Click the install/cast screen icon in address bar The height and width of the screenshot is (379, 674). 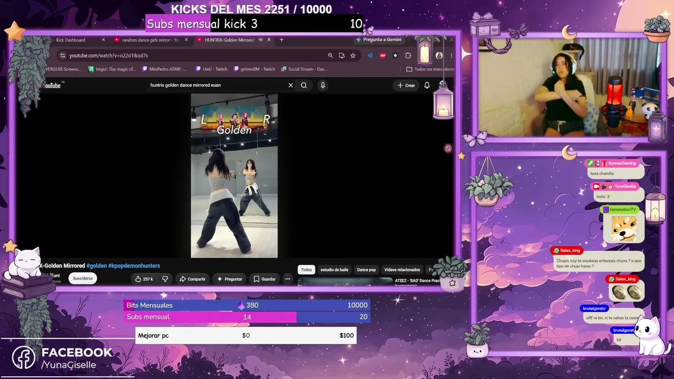coord(342,55)
